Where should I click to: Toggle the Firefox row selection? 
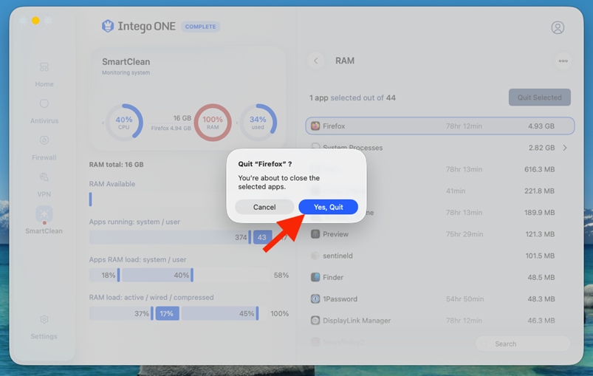click(x=440, y=126)
